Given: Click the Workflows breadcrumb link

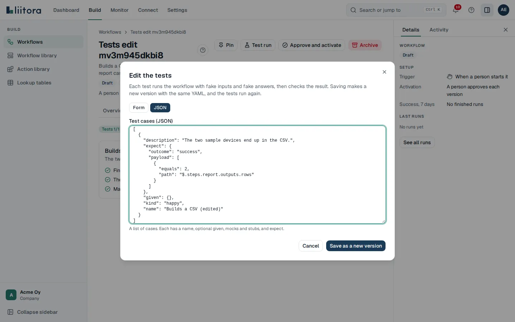Looking at the screenshot, I should tap(110, 32).
